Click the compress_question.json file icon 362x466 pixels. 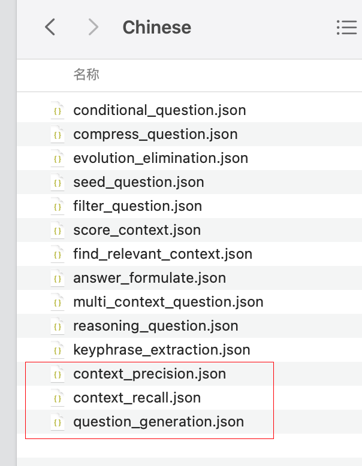[x=58, y=134]
